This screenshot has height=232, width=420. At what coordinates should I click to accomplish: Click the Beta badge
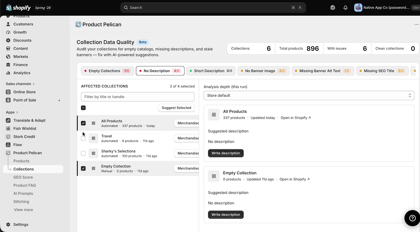143,42
